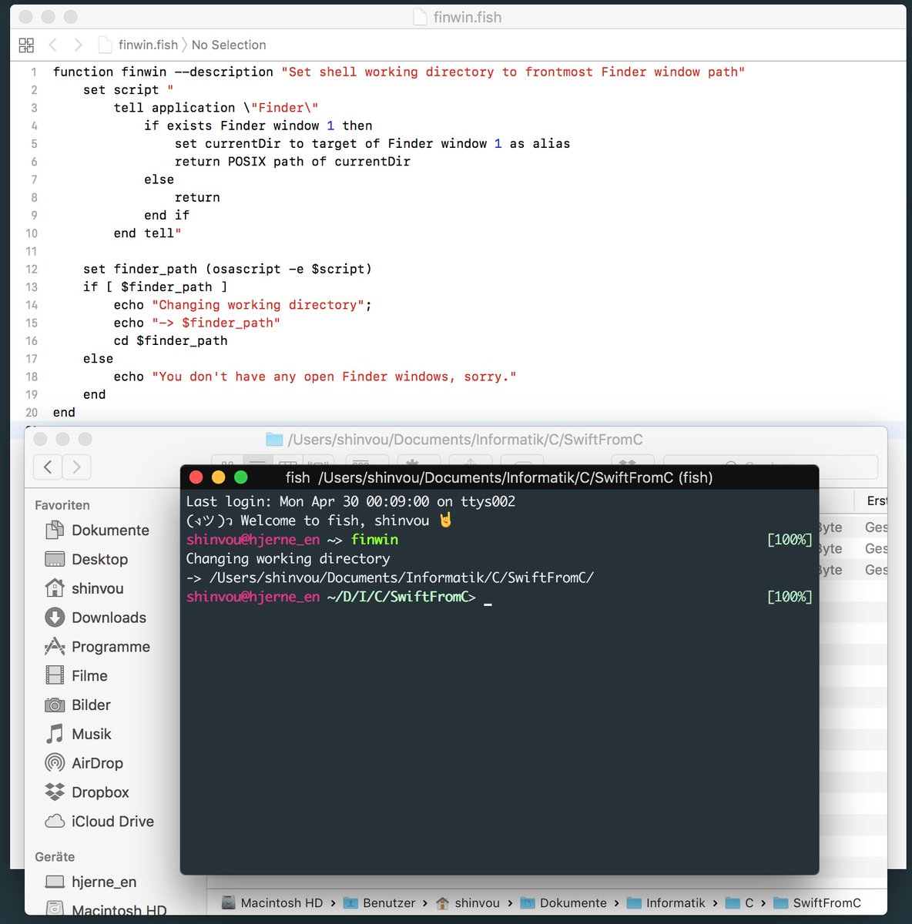The image size is (912, 924).
Task: Select Dokumente in the Finder path bar
Action: [x=563, y=903]
